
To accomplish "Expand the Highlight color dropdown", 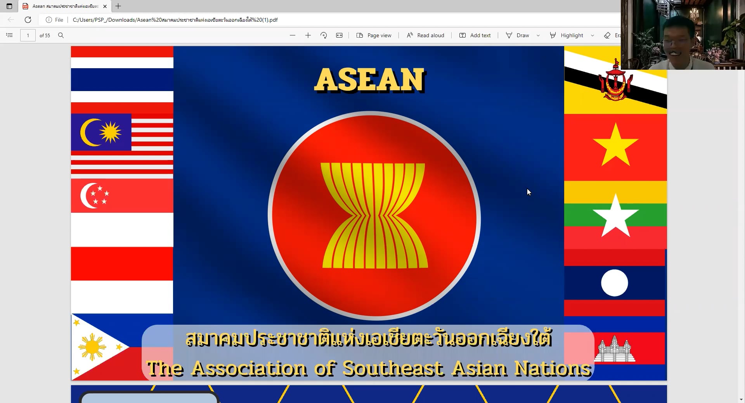I will [x=593, y=35].
